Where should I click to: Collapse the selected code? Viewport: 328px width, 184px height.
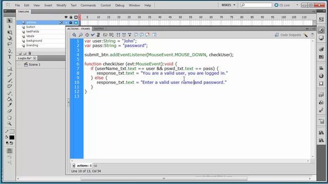tap(124, 35)
